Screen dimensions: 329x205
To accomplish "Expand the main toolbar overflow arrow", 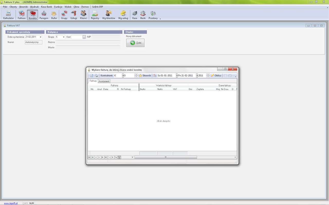I will pos(160,19).
